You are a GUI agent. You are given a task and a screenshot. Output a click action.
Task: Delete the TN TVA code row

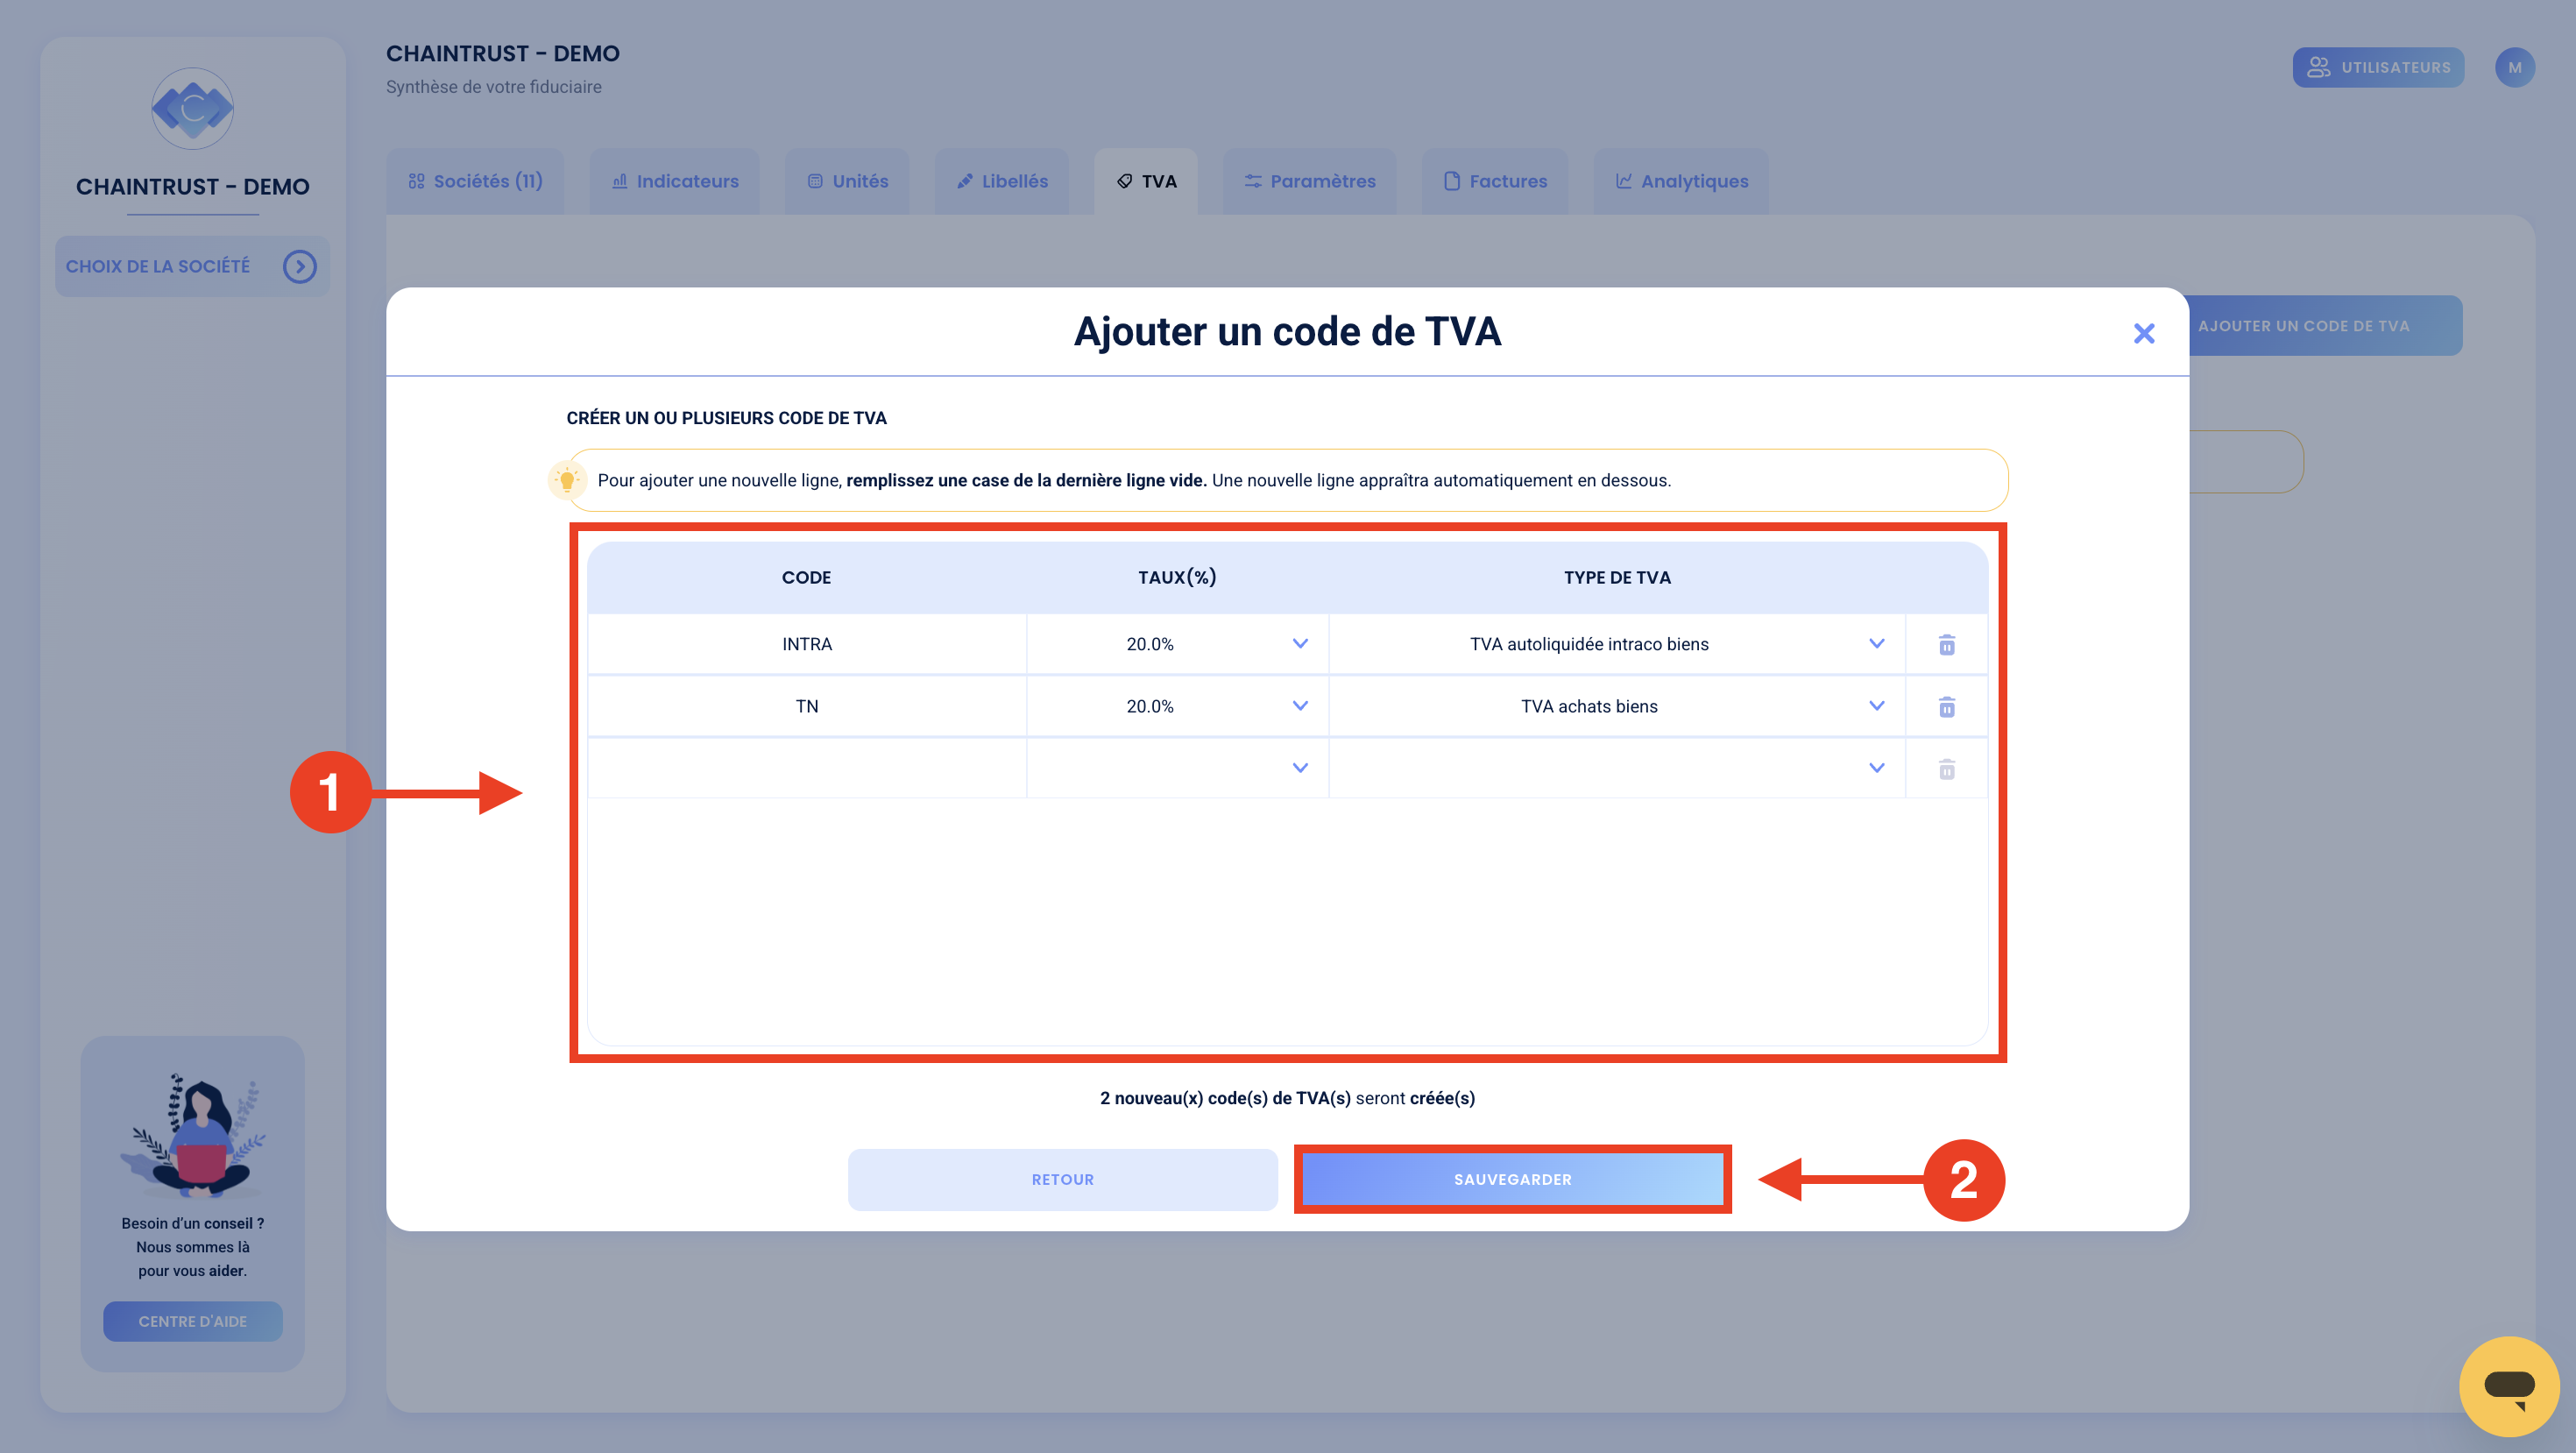1946,706
